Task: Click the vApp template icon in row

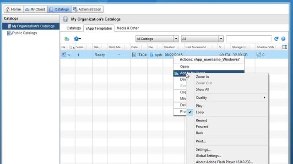Action: [x=64, y=55]
